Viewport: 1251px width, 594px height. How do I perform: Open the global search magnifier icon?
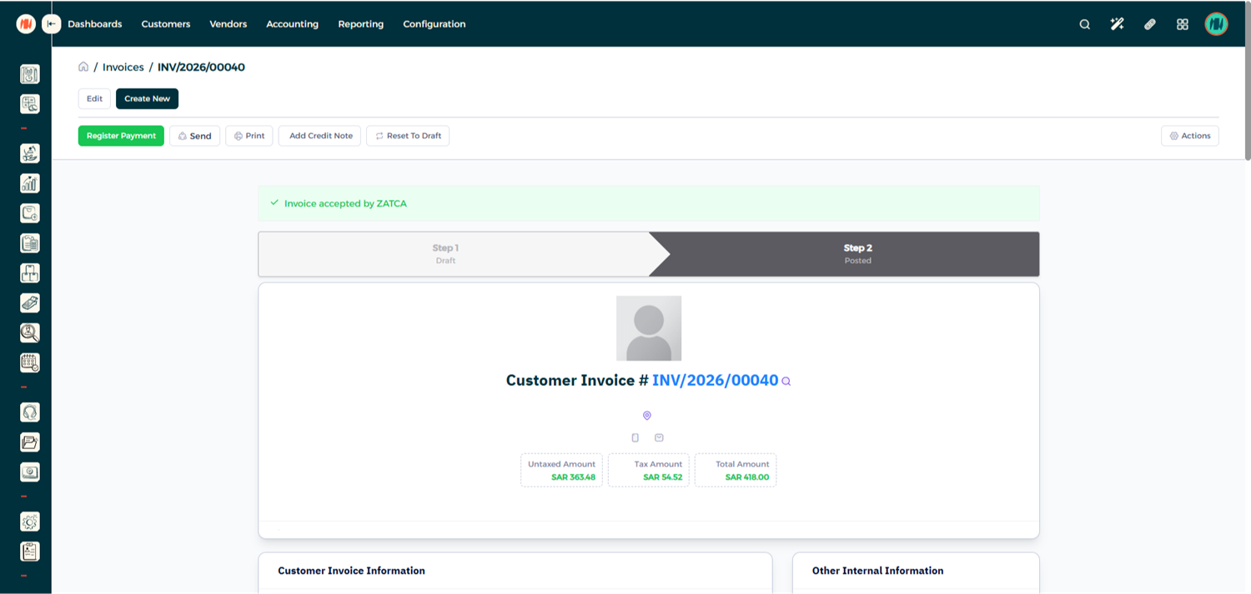[1084, 24]
